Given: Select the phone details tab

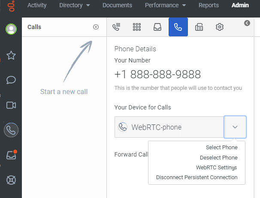Looking at the screenshot, I should pos(178,27).
